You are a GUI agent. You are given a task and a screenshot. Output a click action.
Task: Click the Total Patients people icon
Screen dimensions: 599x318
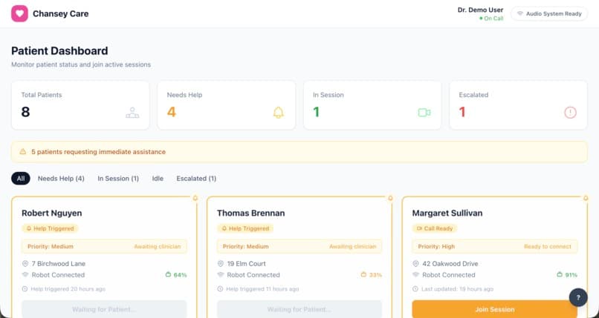[x=132, y=113]
